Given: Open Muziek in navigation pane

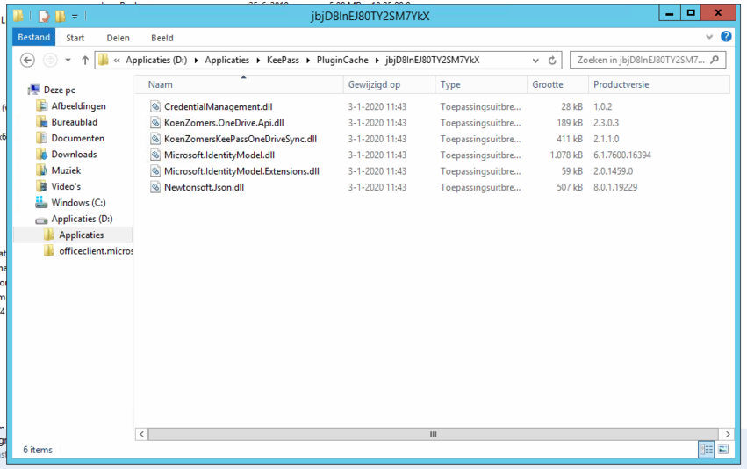Looking at the screenshot, I should click(x=66, y=170).
